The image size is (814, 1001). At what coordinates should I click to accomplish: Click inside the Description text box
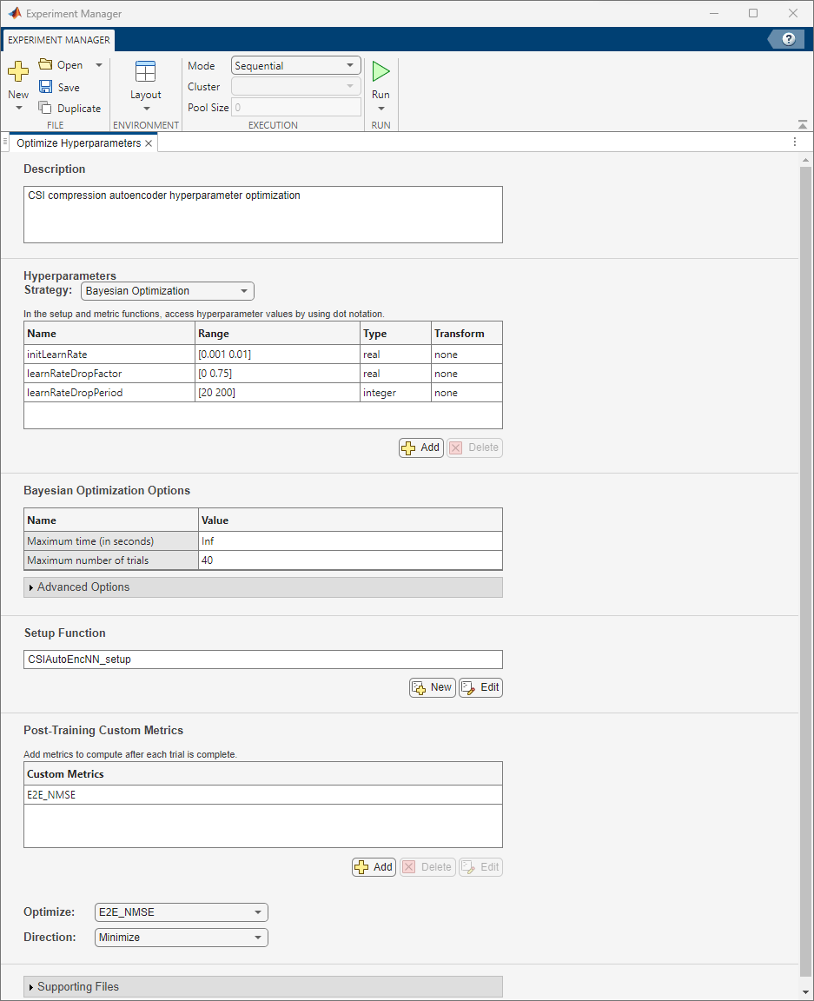261,214
